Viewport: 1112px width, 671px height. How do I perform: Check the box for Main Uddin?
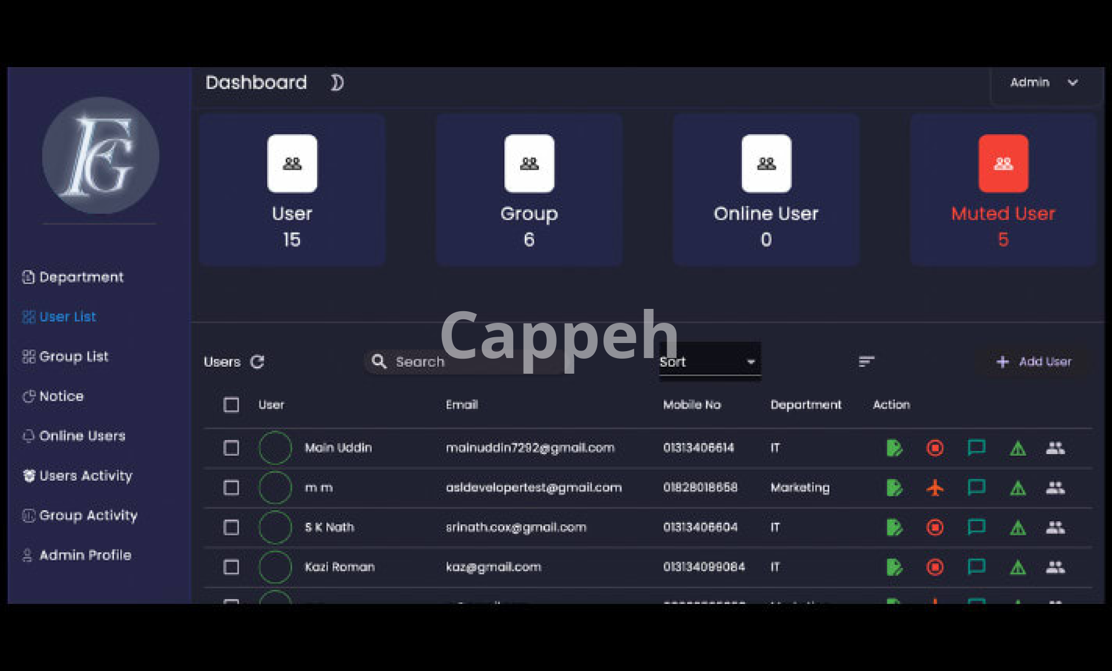231,448
